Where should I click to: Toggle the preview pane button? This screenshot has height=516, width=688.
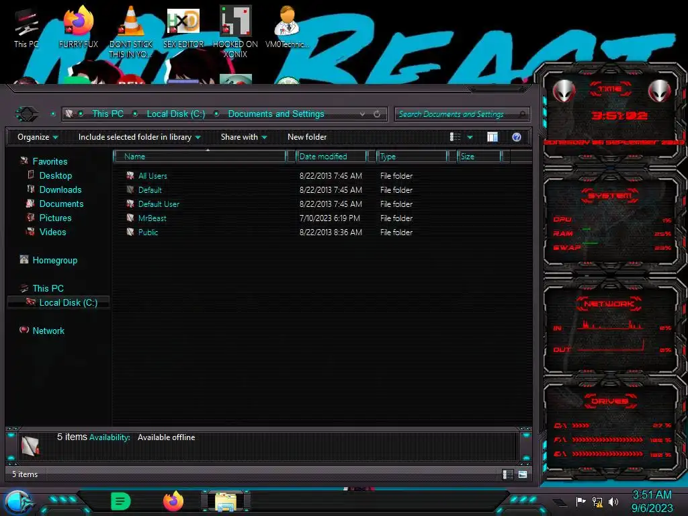(492, 137)
